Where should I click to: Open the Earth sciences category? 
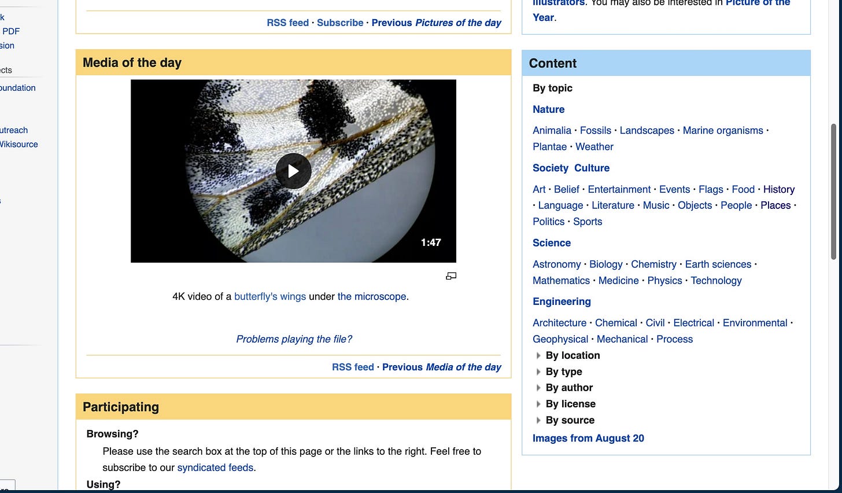718,264
